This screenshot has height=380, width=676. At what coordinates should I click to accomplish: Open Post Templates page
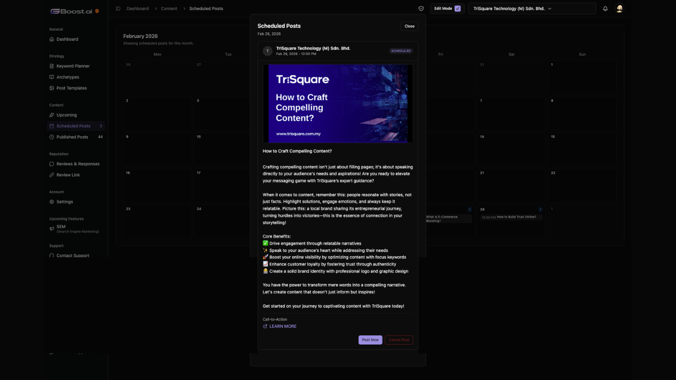point(71,88)
